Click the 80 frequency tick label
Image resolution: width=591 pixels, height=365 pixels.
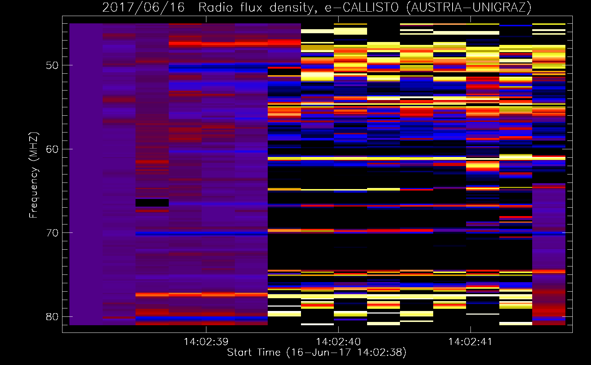click(52, 316)
